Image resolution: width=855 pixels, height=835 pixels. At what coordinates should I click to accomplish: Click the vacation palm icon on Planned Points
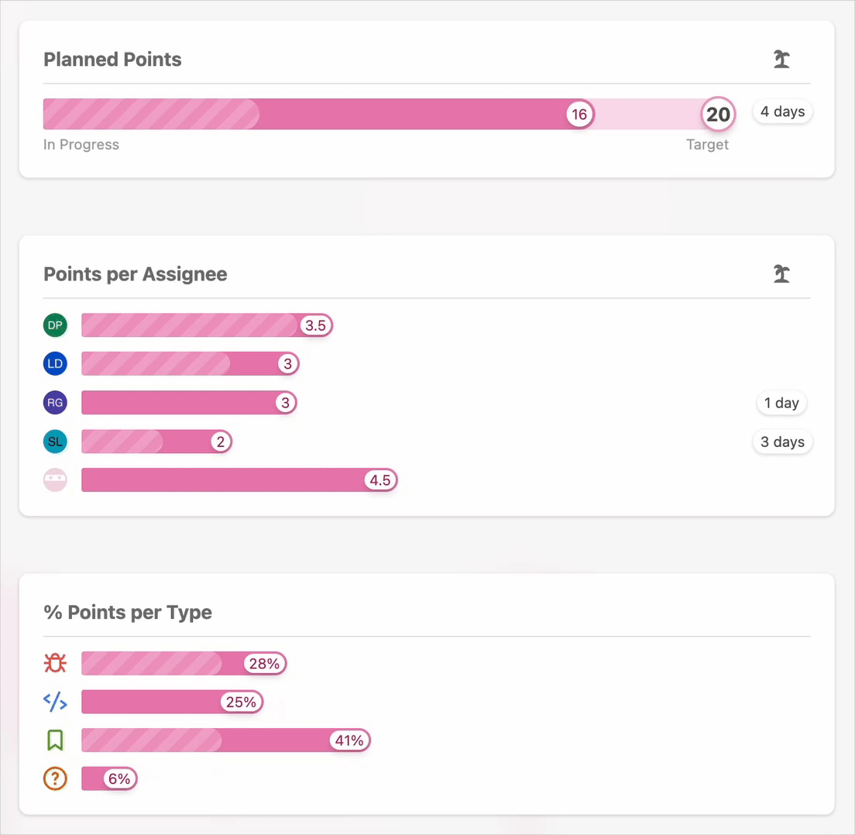pos(781,59)
